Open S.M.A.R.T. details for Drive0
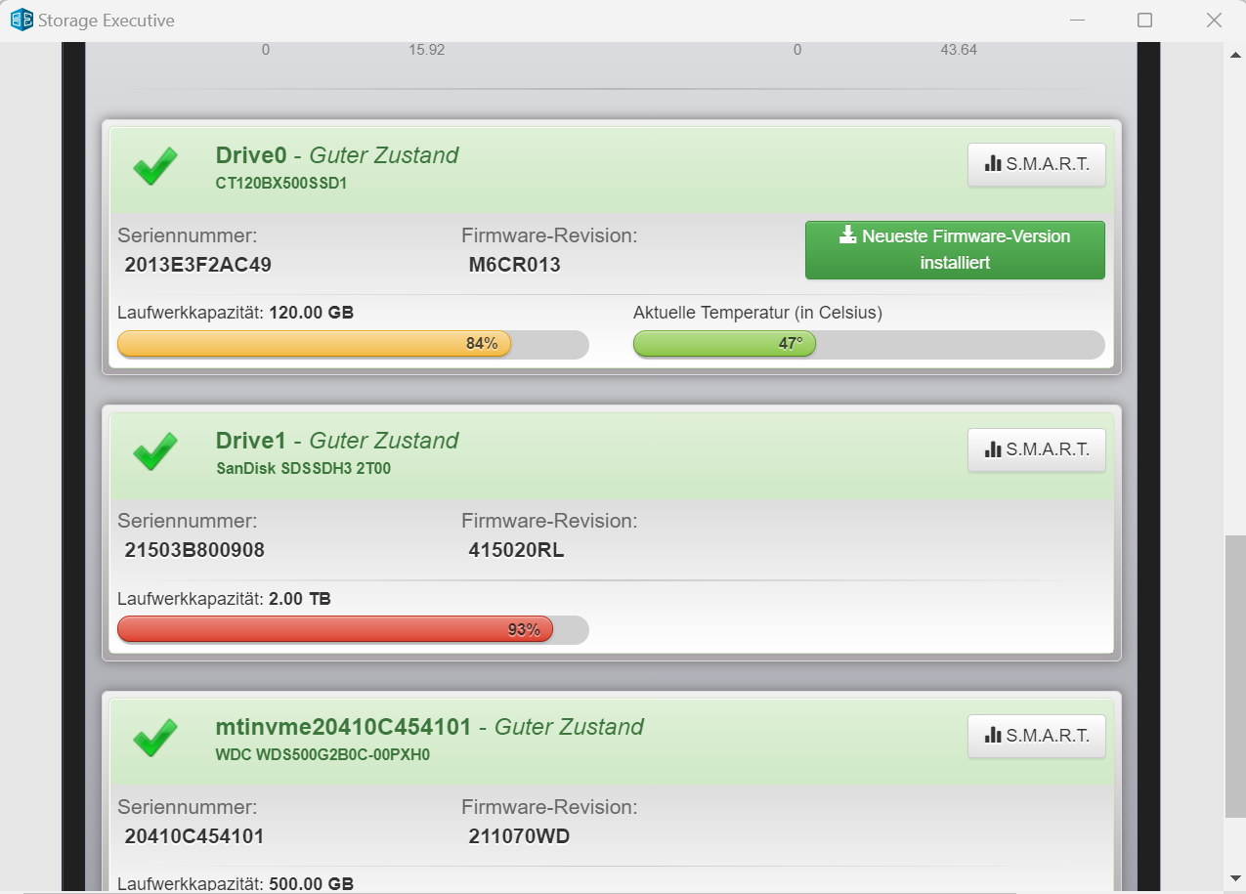 point(1037,164)
